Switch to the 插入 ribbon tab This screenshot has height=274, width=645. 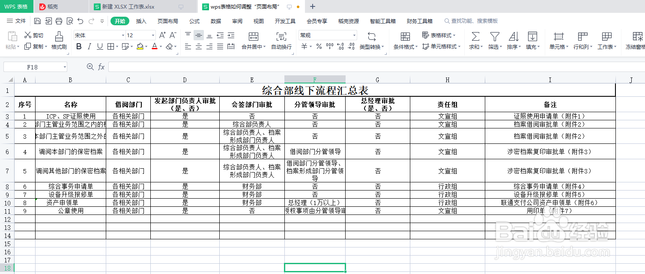pos(141,21)
